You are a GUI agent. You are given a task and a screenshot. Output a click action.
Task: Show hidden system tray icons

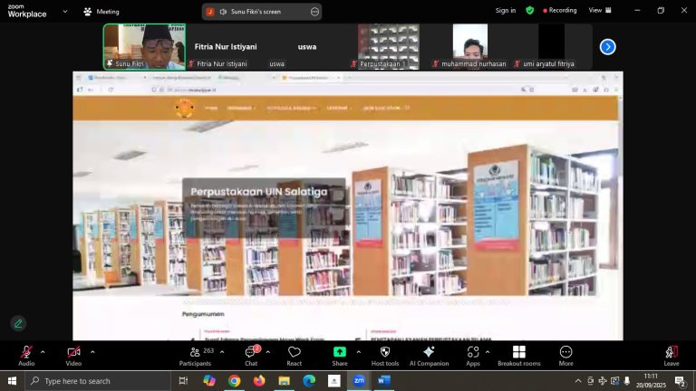(x=578, y=381)
